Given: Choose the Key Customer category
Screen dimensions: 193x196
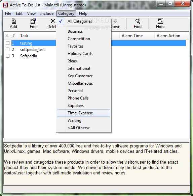Looking at the screenshot, I should (83, 76).
